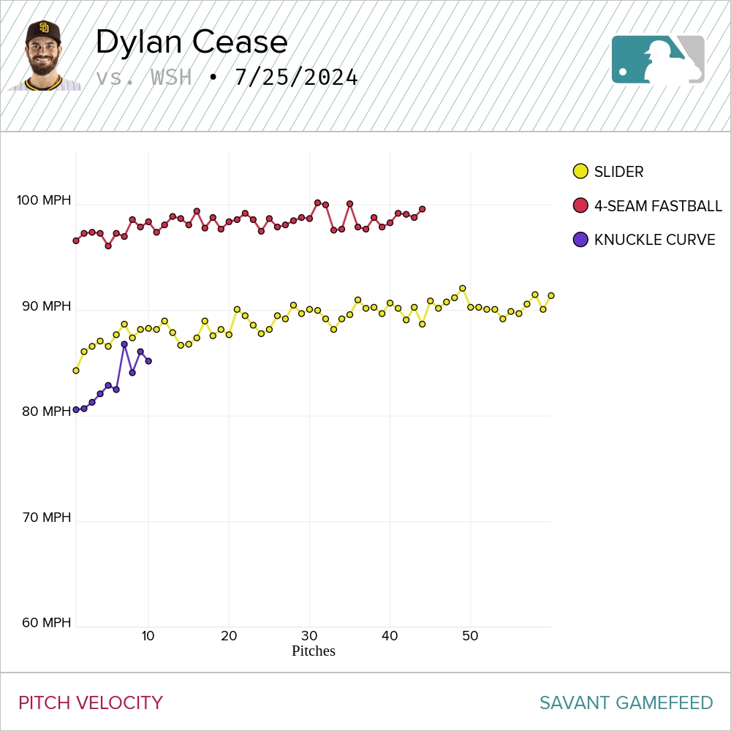Open the SAVANT GAMEFEED link

(x=626, y=703)
